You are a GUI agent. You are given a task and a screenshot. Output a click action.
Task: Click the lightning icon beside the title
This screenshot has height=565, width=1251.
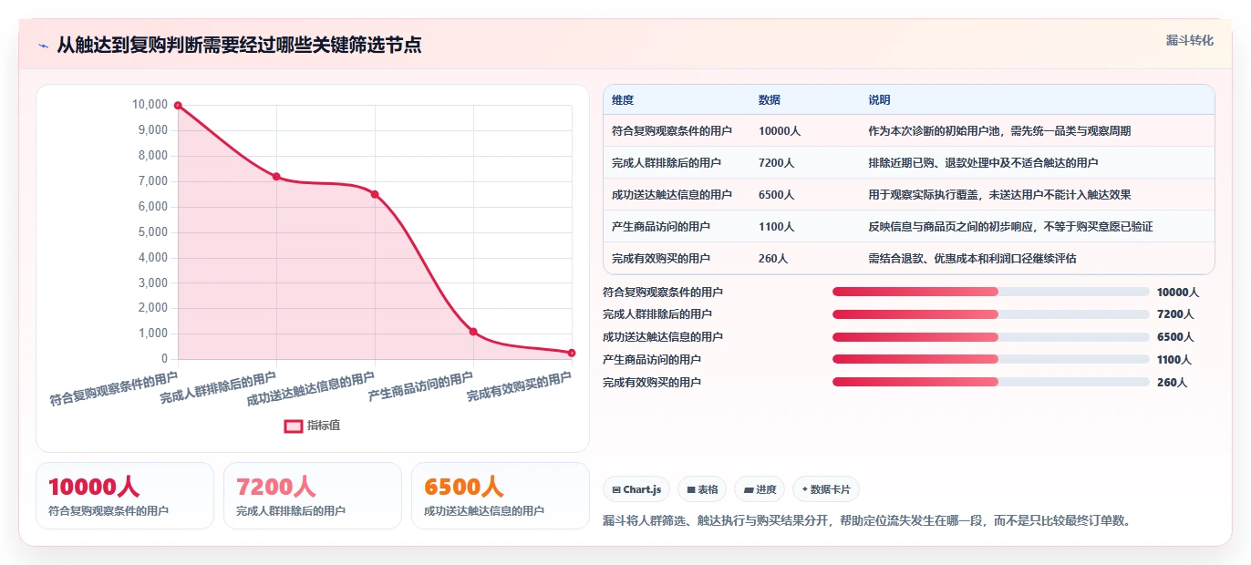(x=44, y=46)
